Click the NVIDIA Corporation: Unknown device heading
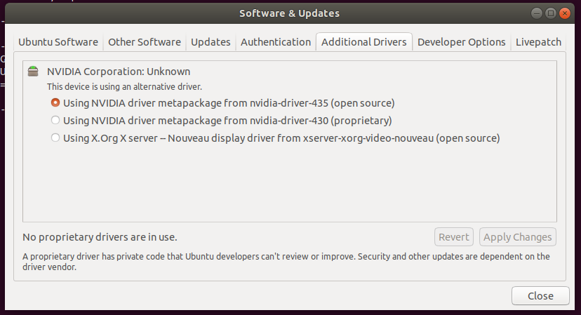 pos(119,72)
